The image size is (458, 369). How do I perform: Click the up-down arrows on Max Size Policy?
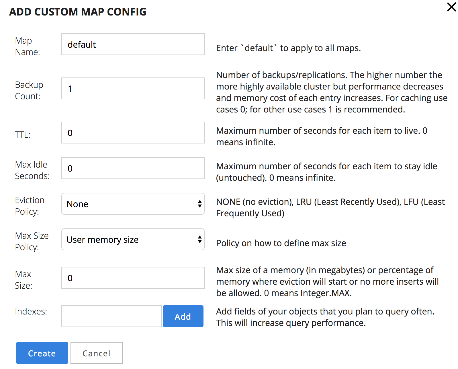click(x=200, y=239)
